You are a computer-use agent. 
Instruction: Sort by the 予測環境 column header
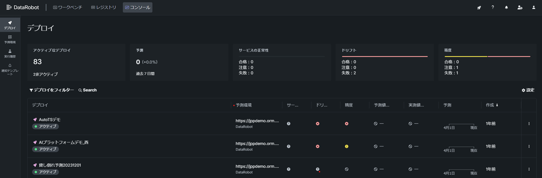[x=244, y=105]
